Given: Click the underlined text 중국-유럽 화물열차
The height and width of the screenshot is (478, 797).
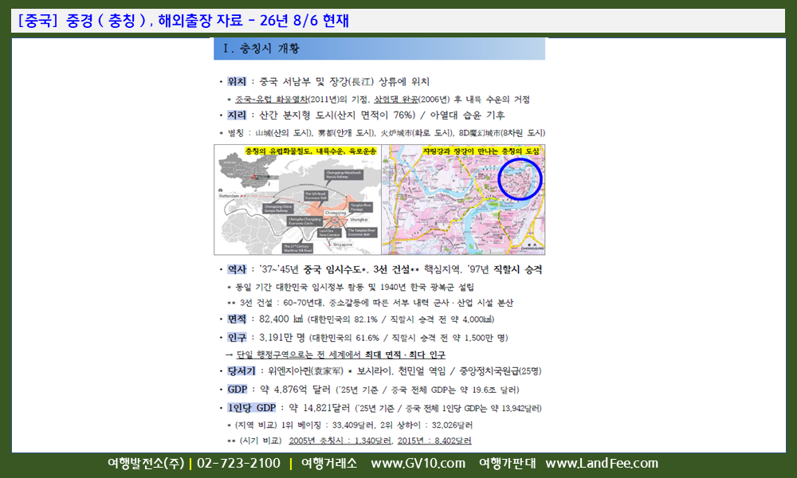Looking at the screenshot, I should coord(272,100).
